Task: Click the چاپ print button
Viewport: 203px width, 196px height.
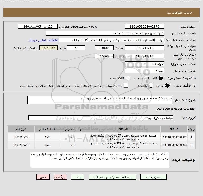Action: 78,177
